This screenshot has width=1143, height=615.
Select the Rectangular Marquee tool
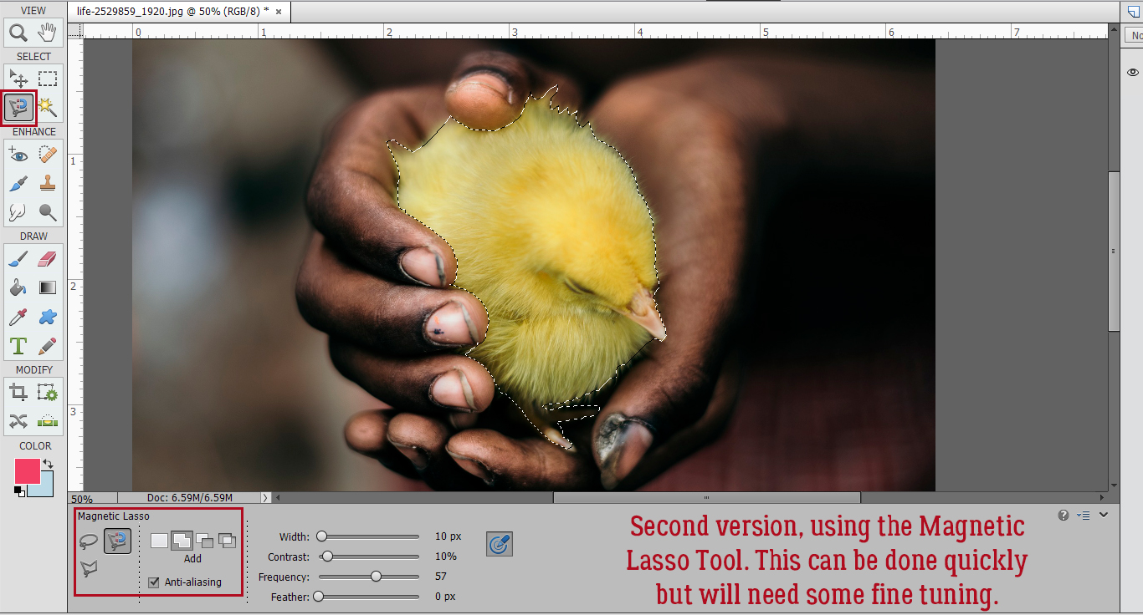point(48,79)
